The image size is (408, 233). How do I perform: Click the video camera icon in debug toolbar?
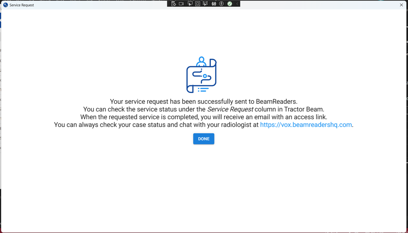pos(181,4)
